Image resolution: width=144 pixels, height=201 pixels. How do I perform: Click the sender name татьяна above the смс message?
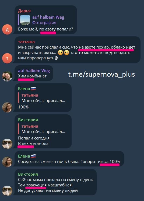tap(26, 42)
